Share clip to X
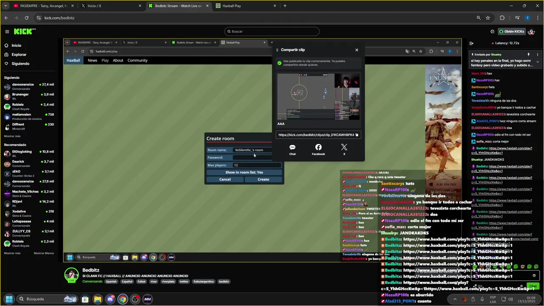 point(344,150)
